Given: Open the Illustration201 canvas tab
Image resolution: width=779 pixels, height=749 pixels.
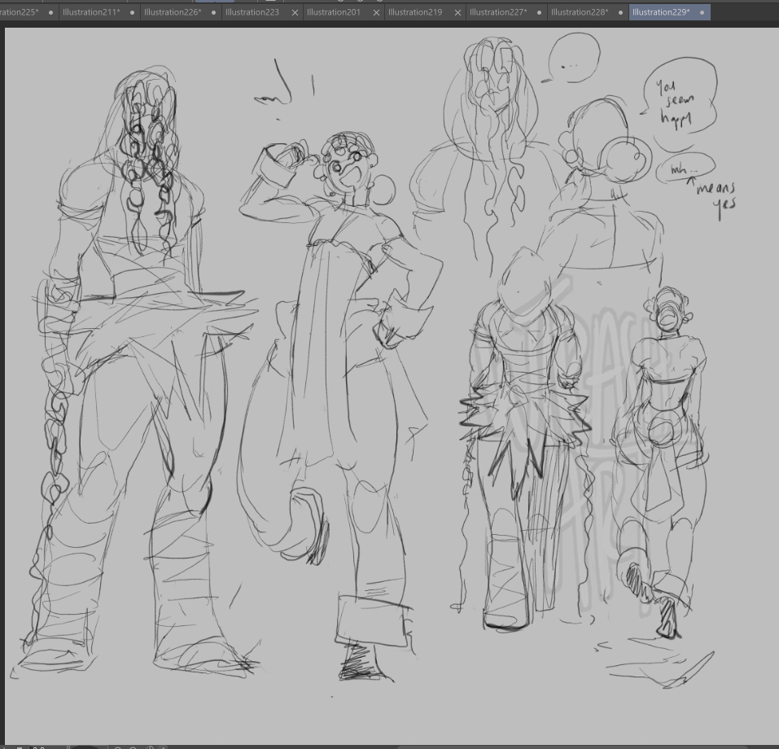Looking at the screenshot, I should click(333, 12).
